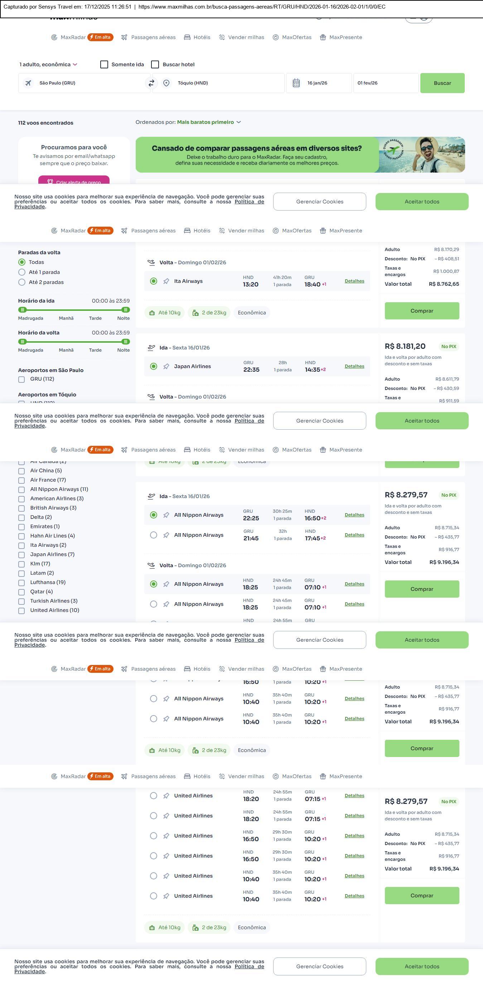The width and height of the screenshot is (483, 984).
Task: Click the location pin icon in Tóquio field
Action: (166, 83)
